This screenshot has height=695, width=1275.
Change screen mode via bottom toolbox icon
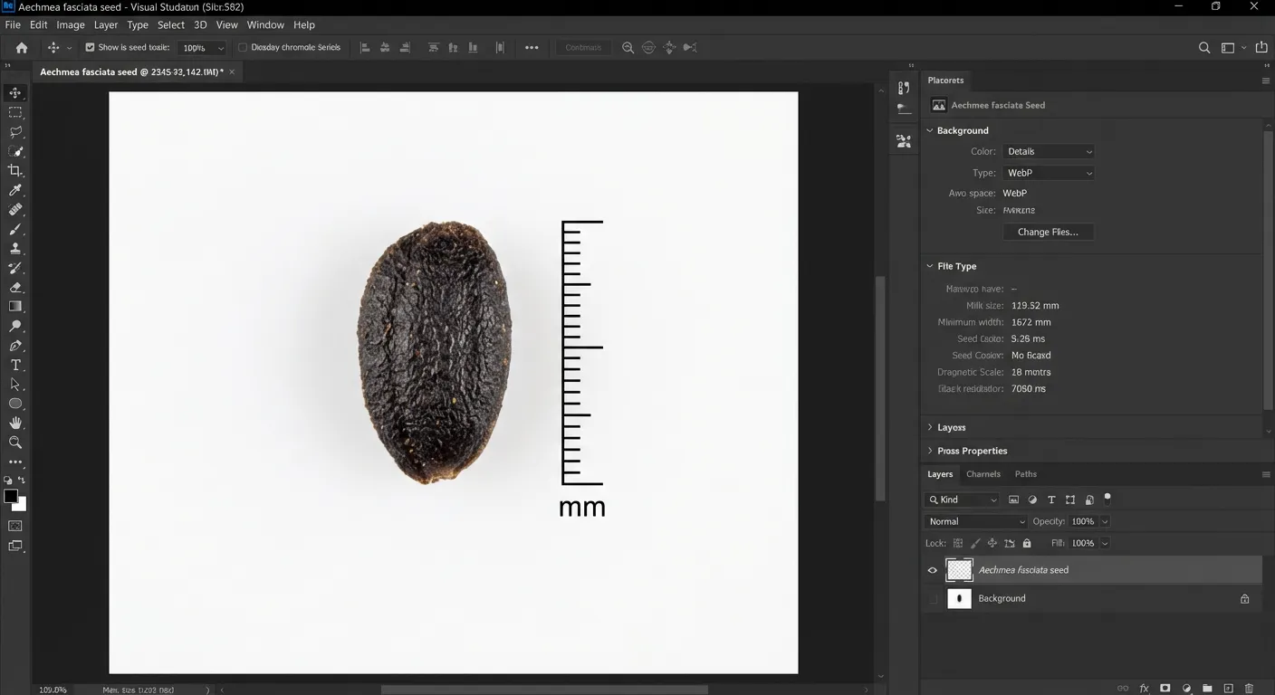click(x=15, y=546)
